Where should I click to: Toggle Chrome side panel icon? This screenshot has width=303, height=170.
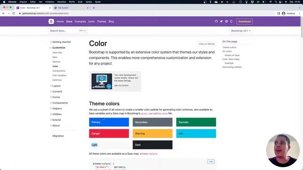click(x=278, y=13)
